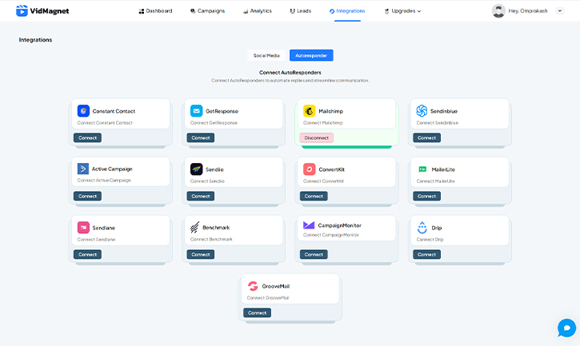The height and width of the screenshot is (346, 580).
Task: Click the "Connect Drip" subtitle
Action: [x=430, y=240]
